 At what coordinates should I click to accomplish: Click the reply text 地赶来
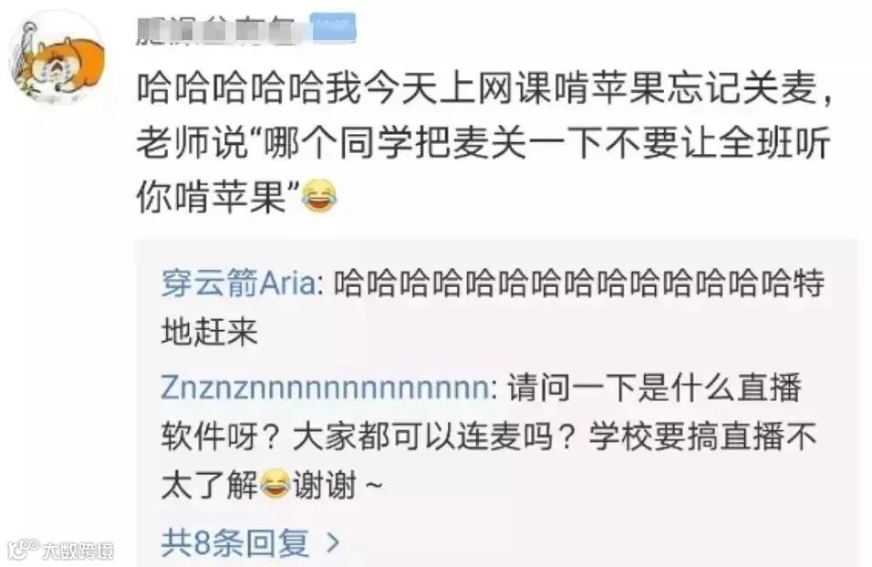click(x=210, y=333)
